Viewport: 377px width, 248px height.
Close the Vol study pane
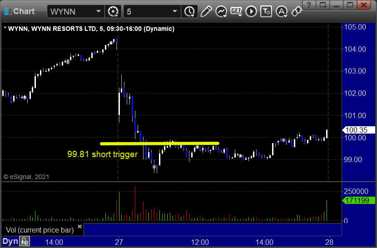pyautogui.click(x=79, y=226)
